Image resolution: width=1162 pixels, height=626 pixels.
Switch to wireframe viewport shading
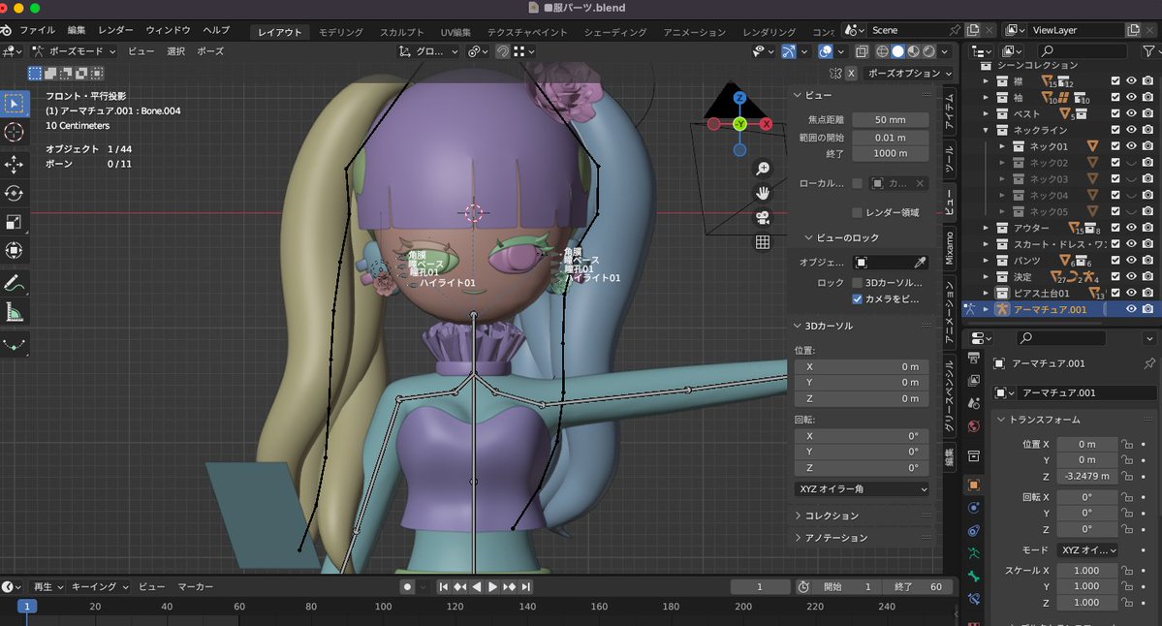click(x=882, y=51)
